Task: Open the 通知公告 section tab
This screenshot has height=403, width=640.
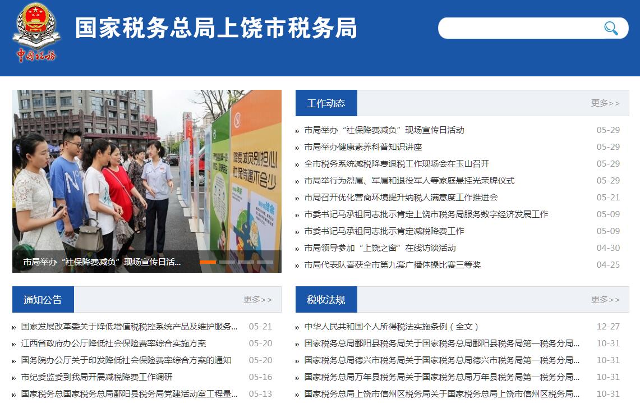Action: click(43, 300)
